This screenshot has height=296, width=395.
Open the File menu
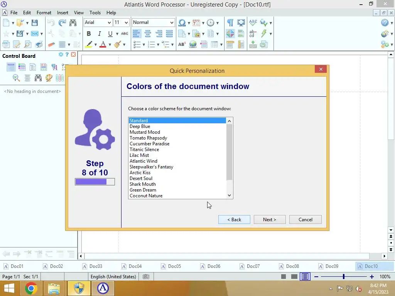tap(14, 13)
